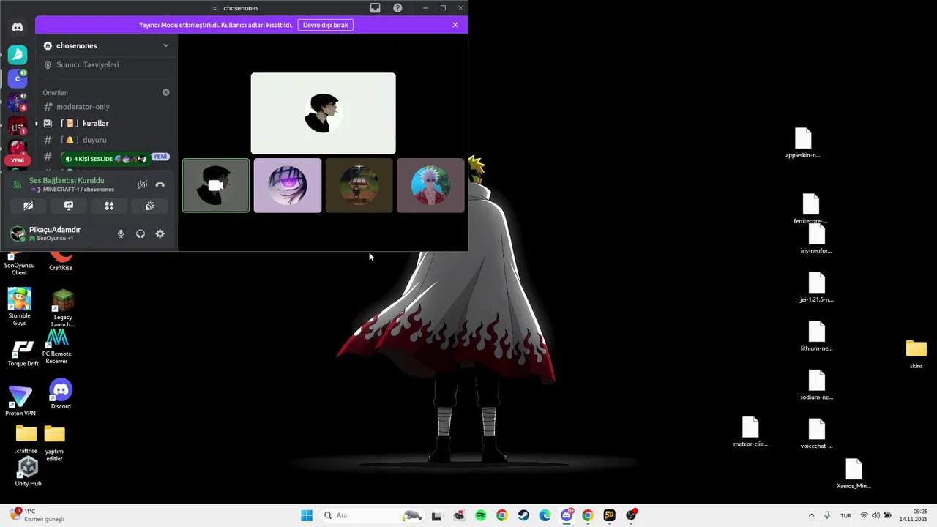
Task: Select the large focused participant tile
Action: (x=324, y=113)
